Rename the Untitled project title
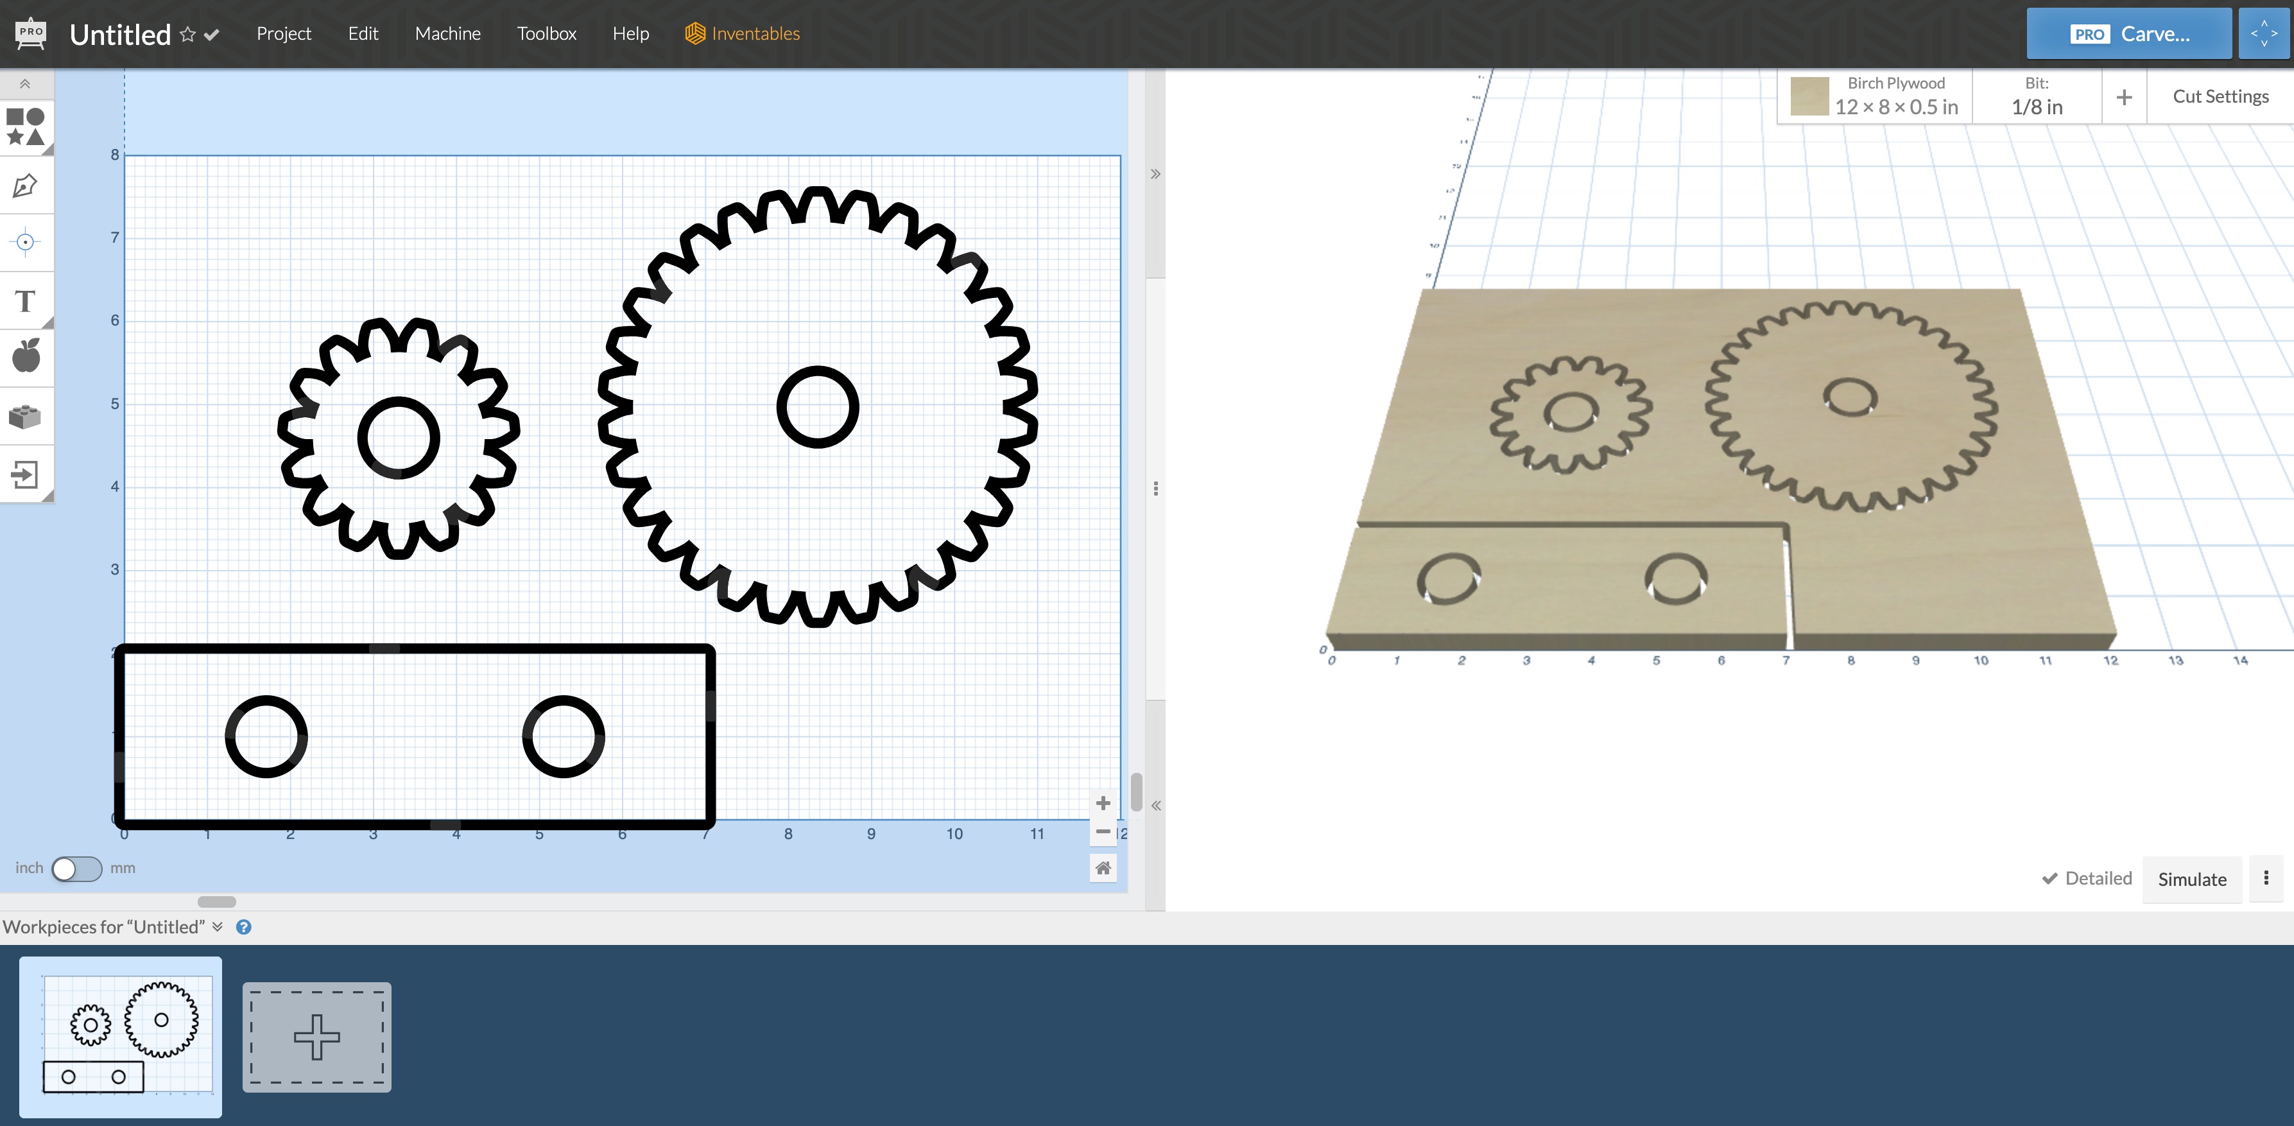The height and width of the screenshot is (1126, 2294). click(x=120, y=35)
